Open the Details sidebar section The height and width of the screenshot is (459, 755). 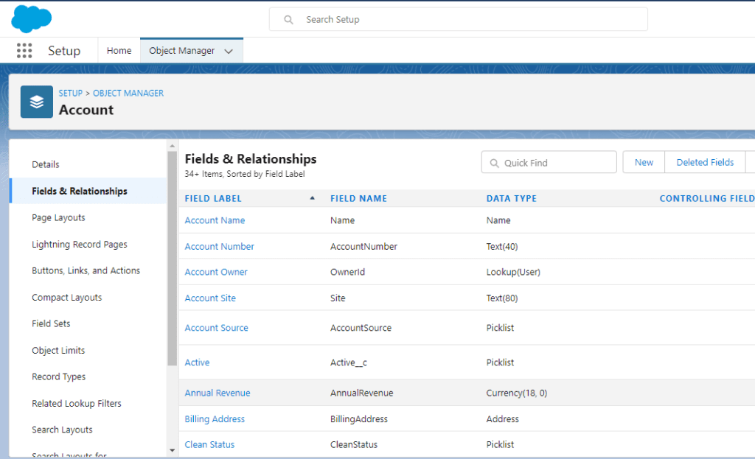point(46,164)
